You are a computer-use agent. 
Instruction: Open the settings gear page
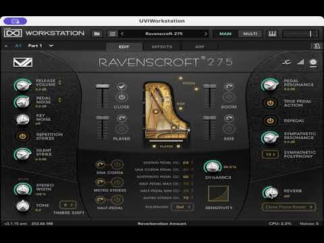pyautogui.click(x=313, y=62)
